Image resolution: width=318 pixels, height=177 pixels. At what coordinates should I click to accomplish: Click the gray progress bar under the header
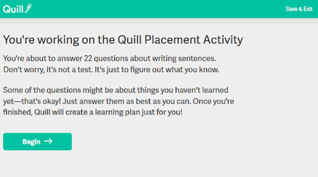159,21
